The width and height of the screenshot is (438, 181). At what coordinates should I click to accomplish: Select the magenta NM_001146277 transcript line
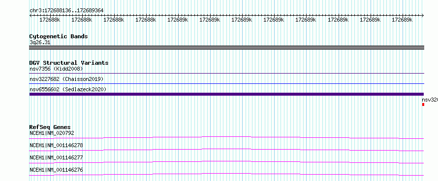point(226,162)
